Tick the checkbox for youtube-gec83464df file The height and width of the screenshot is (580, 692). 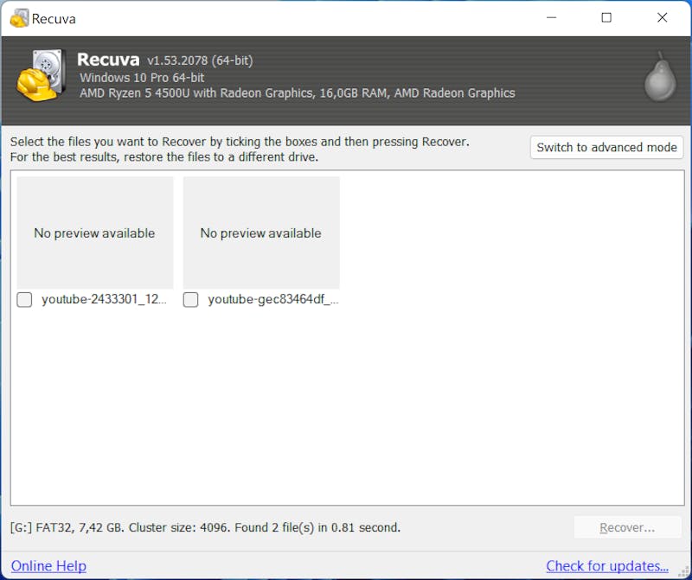tap(190, 300)
